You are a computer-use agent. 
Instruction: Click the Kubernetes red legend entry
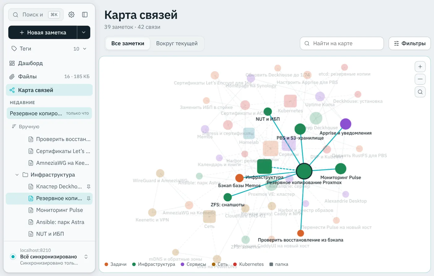tap(248, 264)
